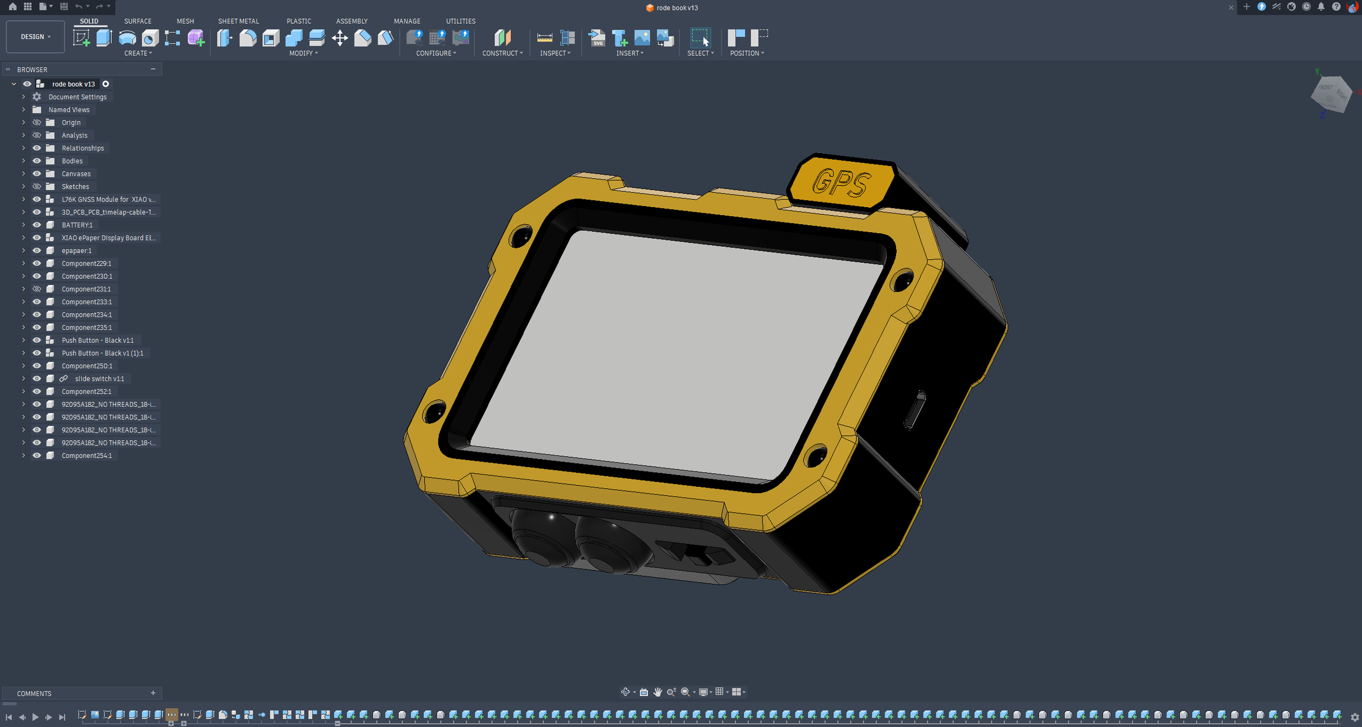Click the Zoom navigation tool
Image resolution: width=1362 pixels, height=727 pixels.
[x=671, y=692]
